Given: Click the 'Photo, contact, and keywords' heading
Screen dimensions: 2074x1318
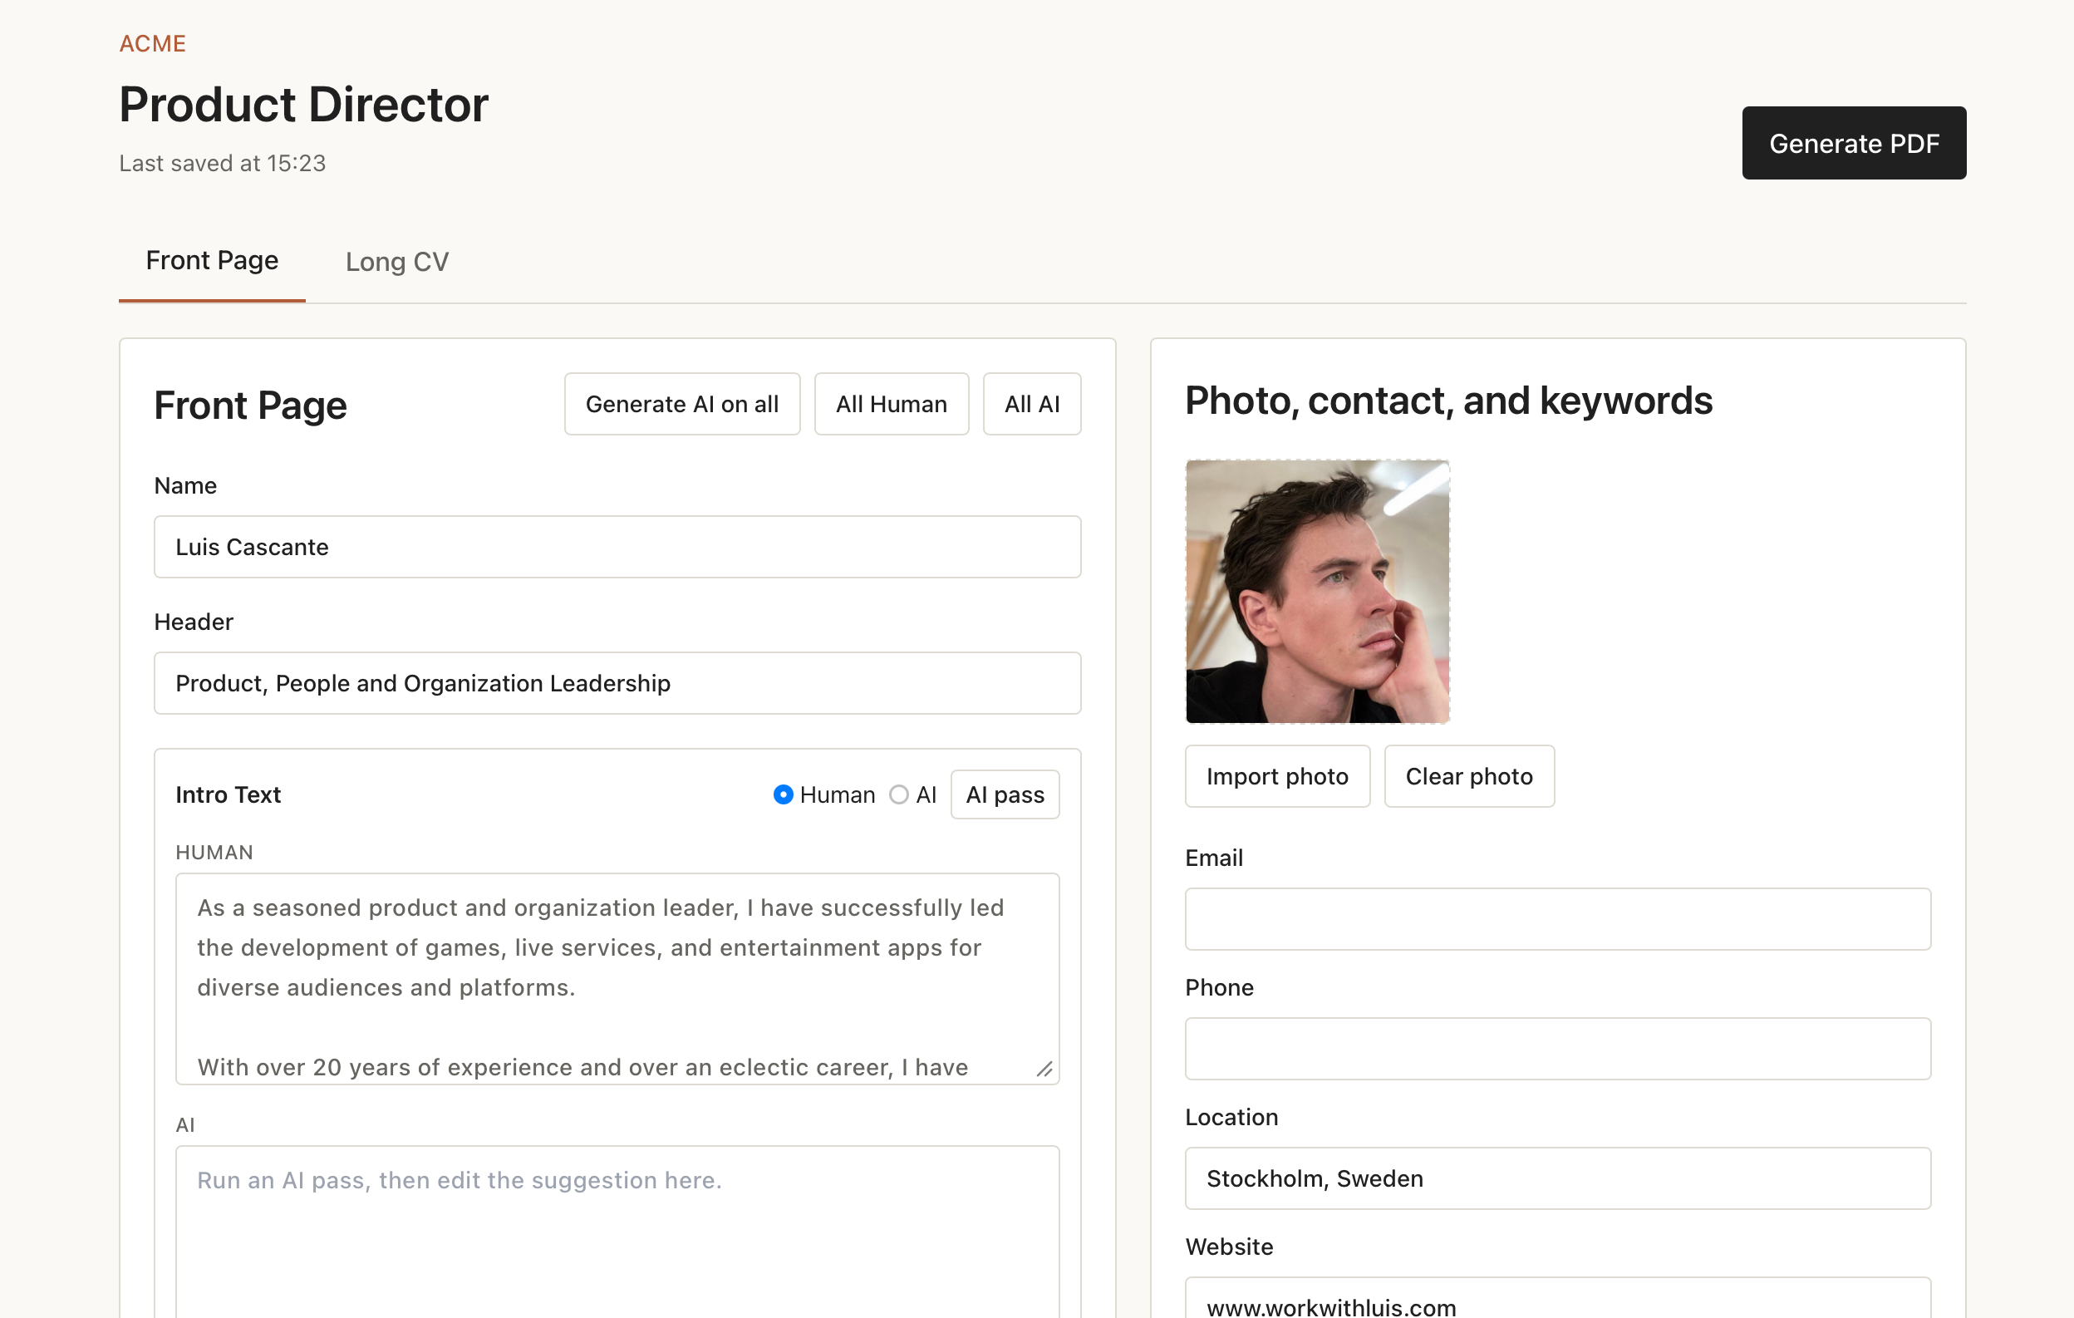Looking at the screenshot, I should pyautogui.click(x=1448, y=401).
